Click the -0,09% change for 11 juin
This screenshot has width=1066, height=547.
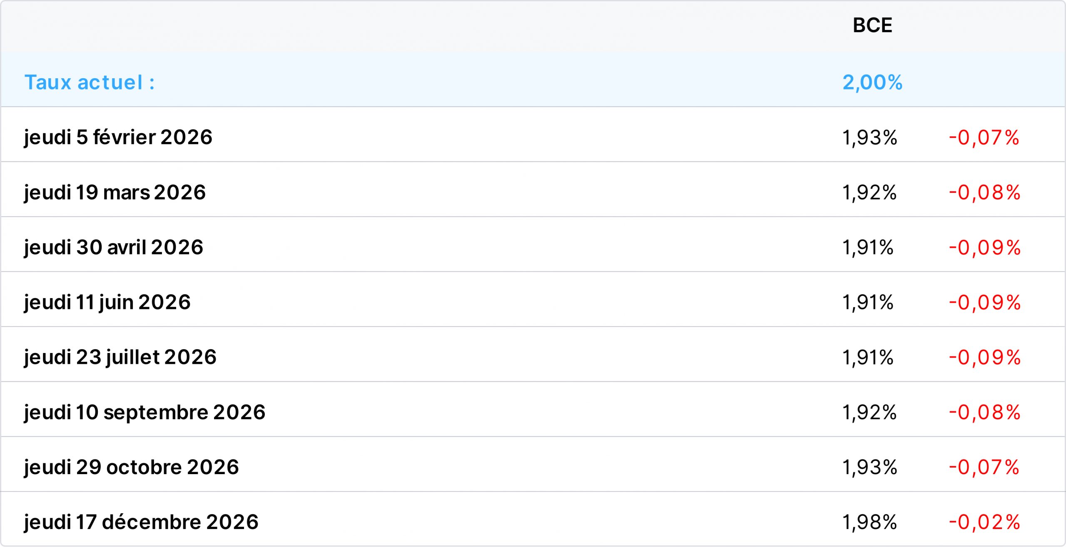[x=984, y=302]
